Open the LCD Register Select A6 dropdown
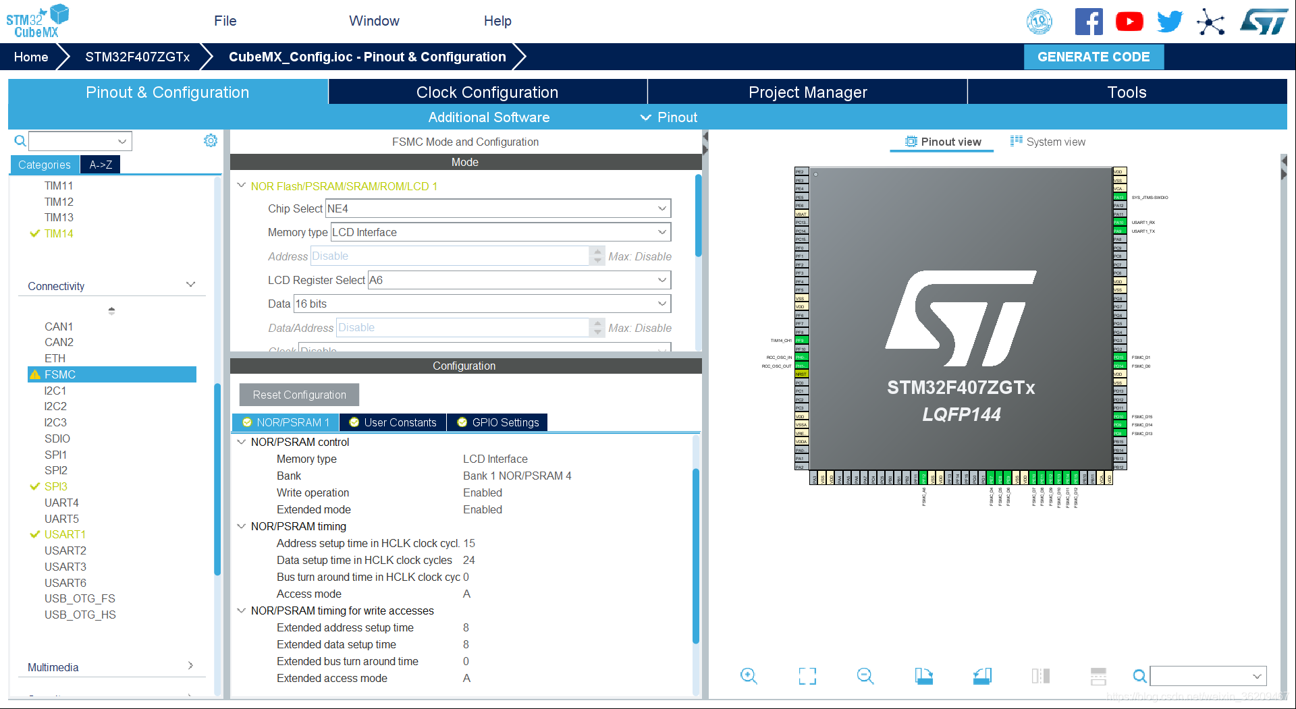1296x709 pixels. coord(519,280)
